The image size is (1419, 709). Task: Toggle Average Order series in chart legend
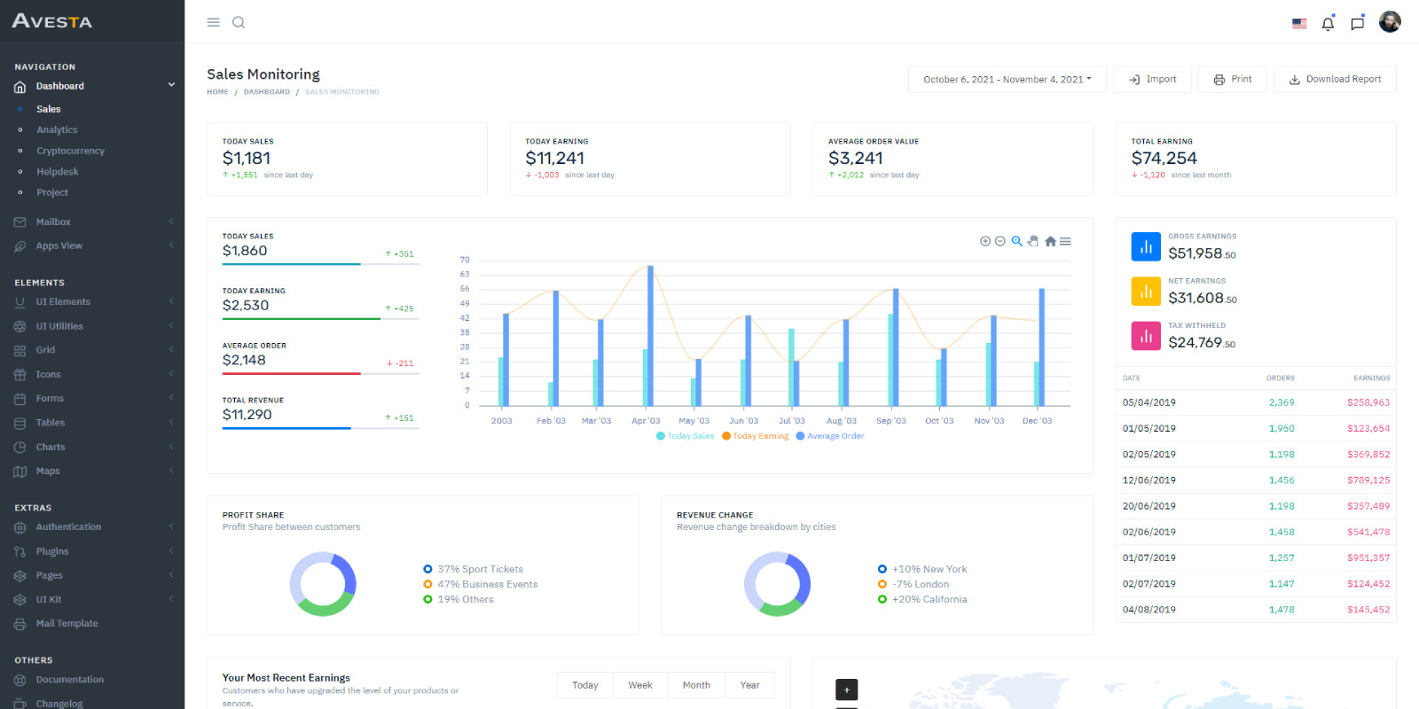pos(830,436)
